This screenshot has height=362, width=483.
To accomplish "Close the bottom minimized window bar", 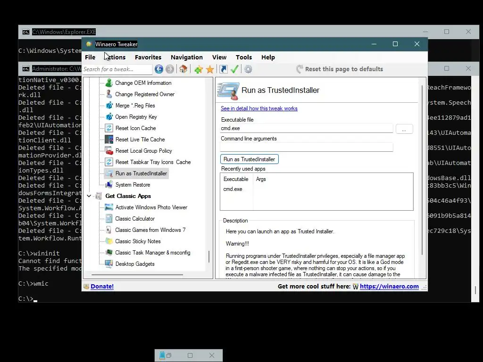I will [212, 355].
